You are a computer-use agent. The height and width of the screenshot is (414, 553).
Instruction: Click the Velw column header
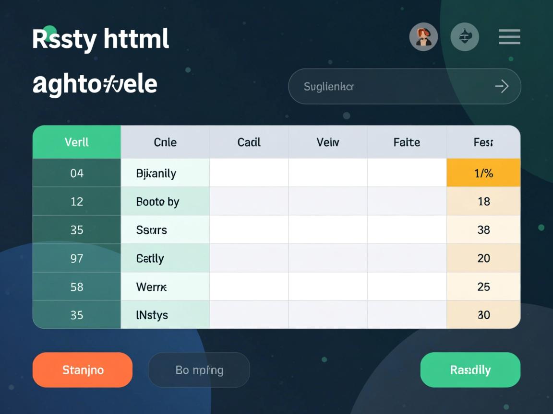click(328, 142)
